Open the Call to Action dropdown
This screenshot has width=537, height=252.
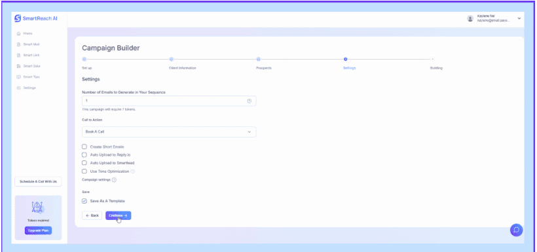click(169, 132)
